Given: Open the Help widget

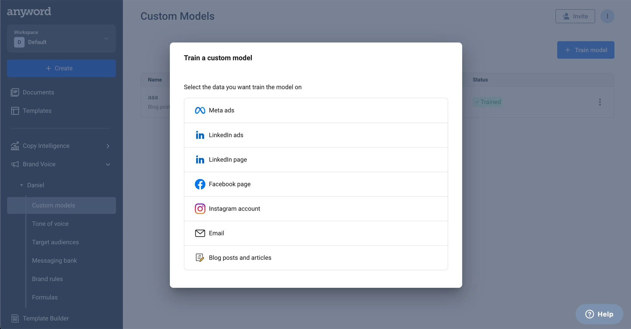Looking at the screenshot, I should (x=599, y=314).
